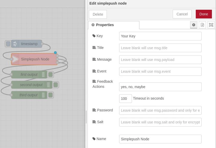Screen dimensions: 216x148
Task: Open node appearance settings icon
Action: 211,25
